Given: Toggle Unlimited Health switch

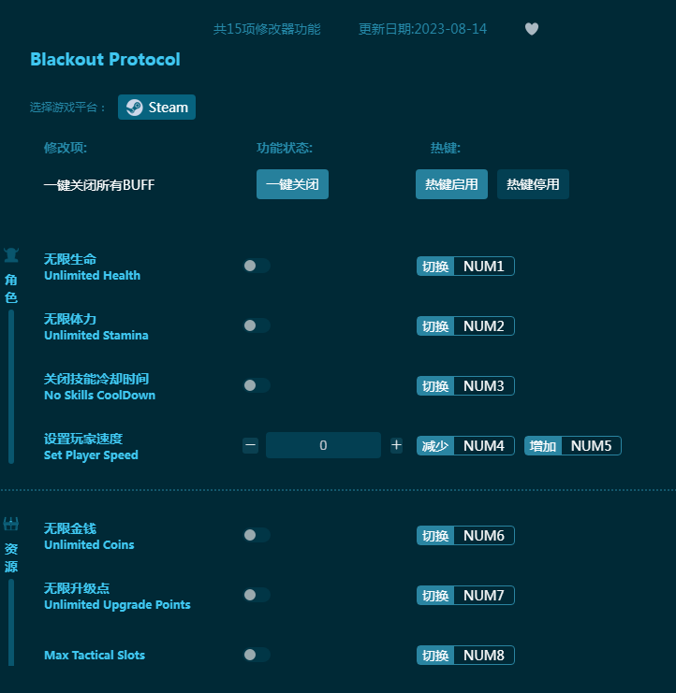Looking at the screenshot, I should [256, 266].
